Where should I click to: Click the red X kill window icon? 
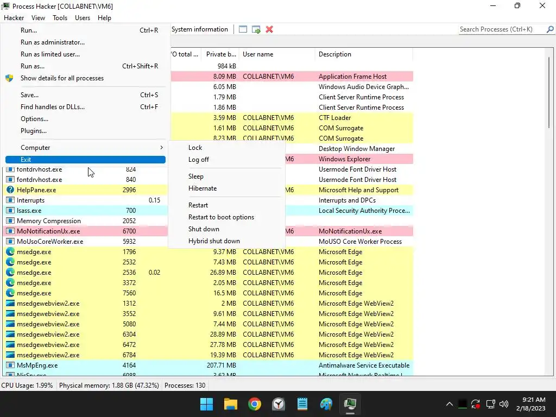(269, 29)
